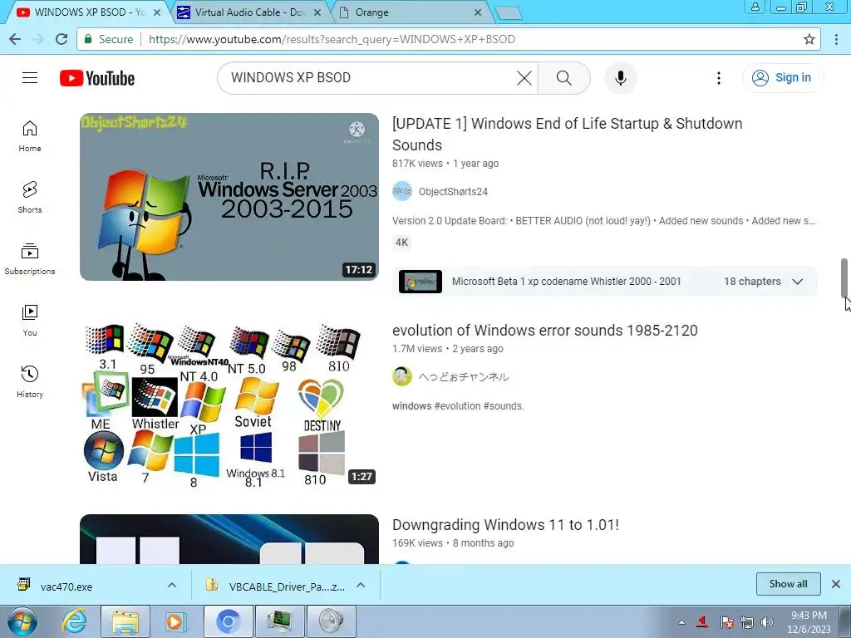The image size is (851, 638).
Task: Click the Sign in button
Action: [x=783, y=78]
